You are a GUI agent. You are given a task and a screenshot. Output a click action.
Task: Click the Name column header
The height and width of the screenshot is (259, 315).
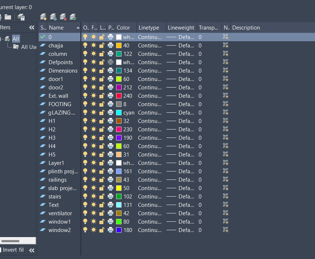(x=64, y=28)
